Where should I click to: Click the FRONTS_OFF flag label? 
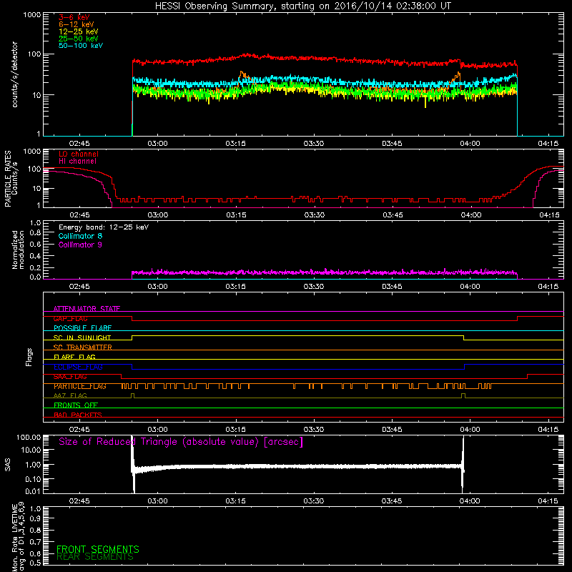pyautogui.click(x=76, y=405)
